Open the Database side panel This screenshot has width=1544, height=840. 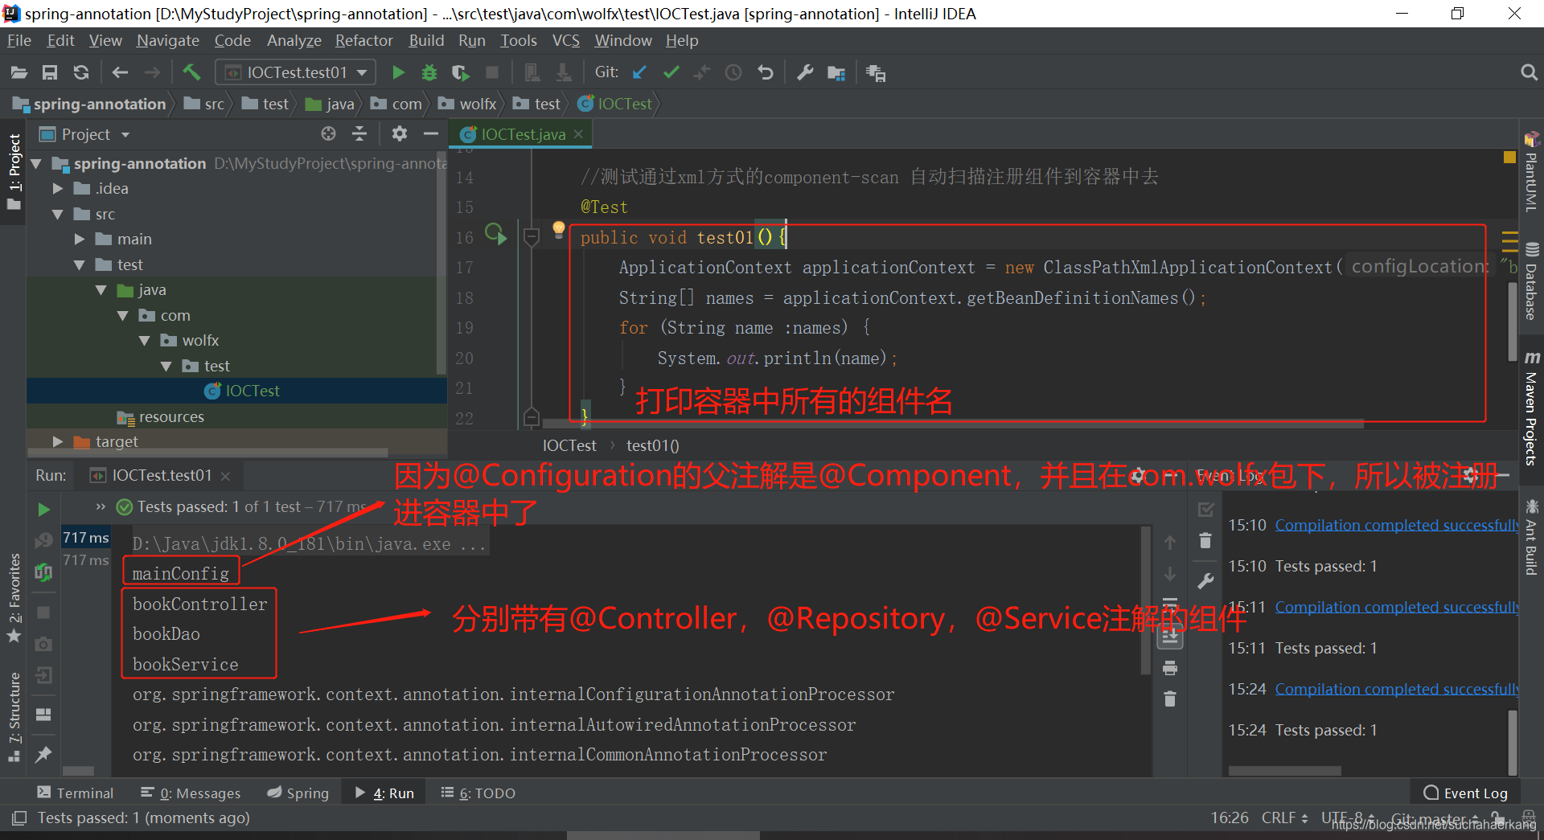[x=1532, y=281]
